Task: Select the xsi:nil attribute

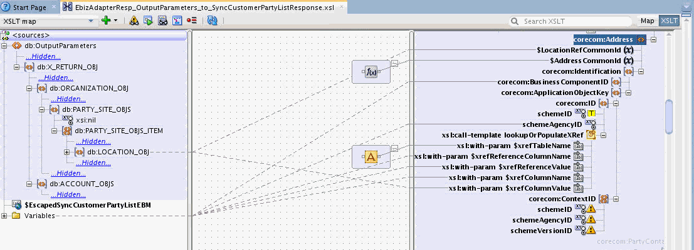Action: pos(85,120)
